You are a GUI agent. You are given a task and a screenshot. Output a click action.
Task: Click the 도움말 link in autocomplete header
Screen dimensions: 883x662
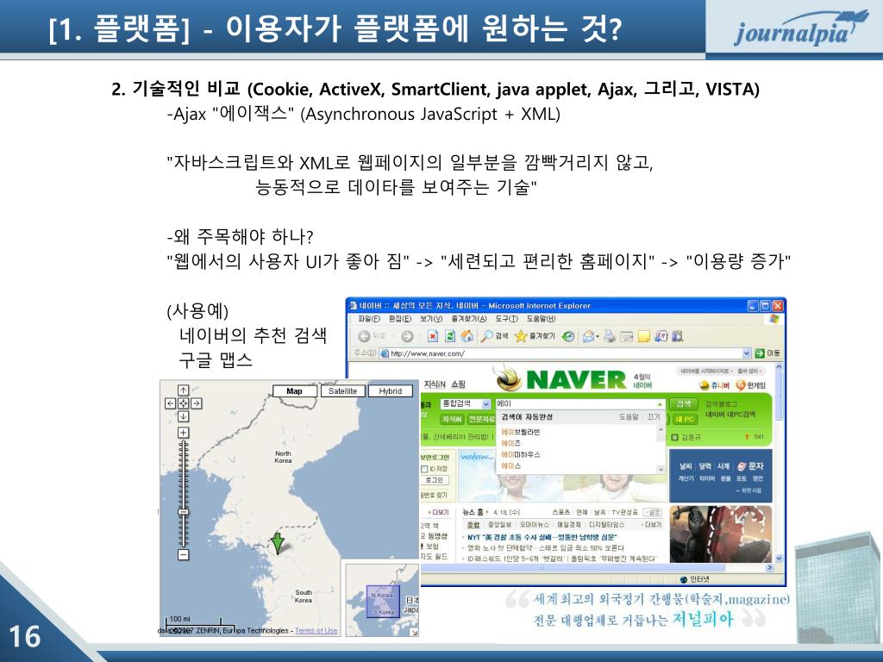(629, 417)
